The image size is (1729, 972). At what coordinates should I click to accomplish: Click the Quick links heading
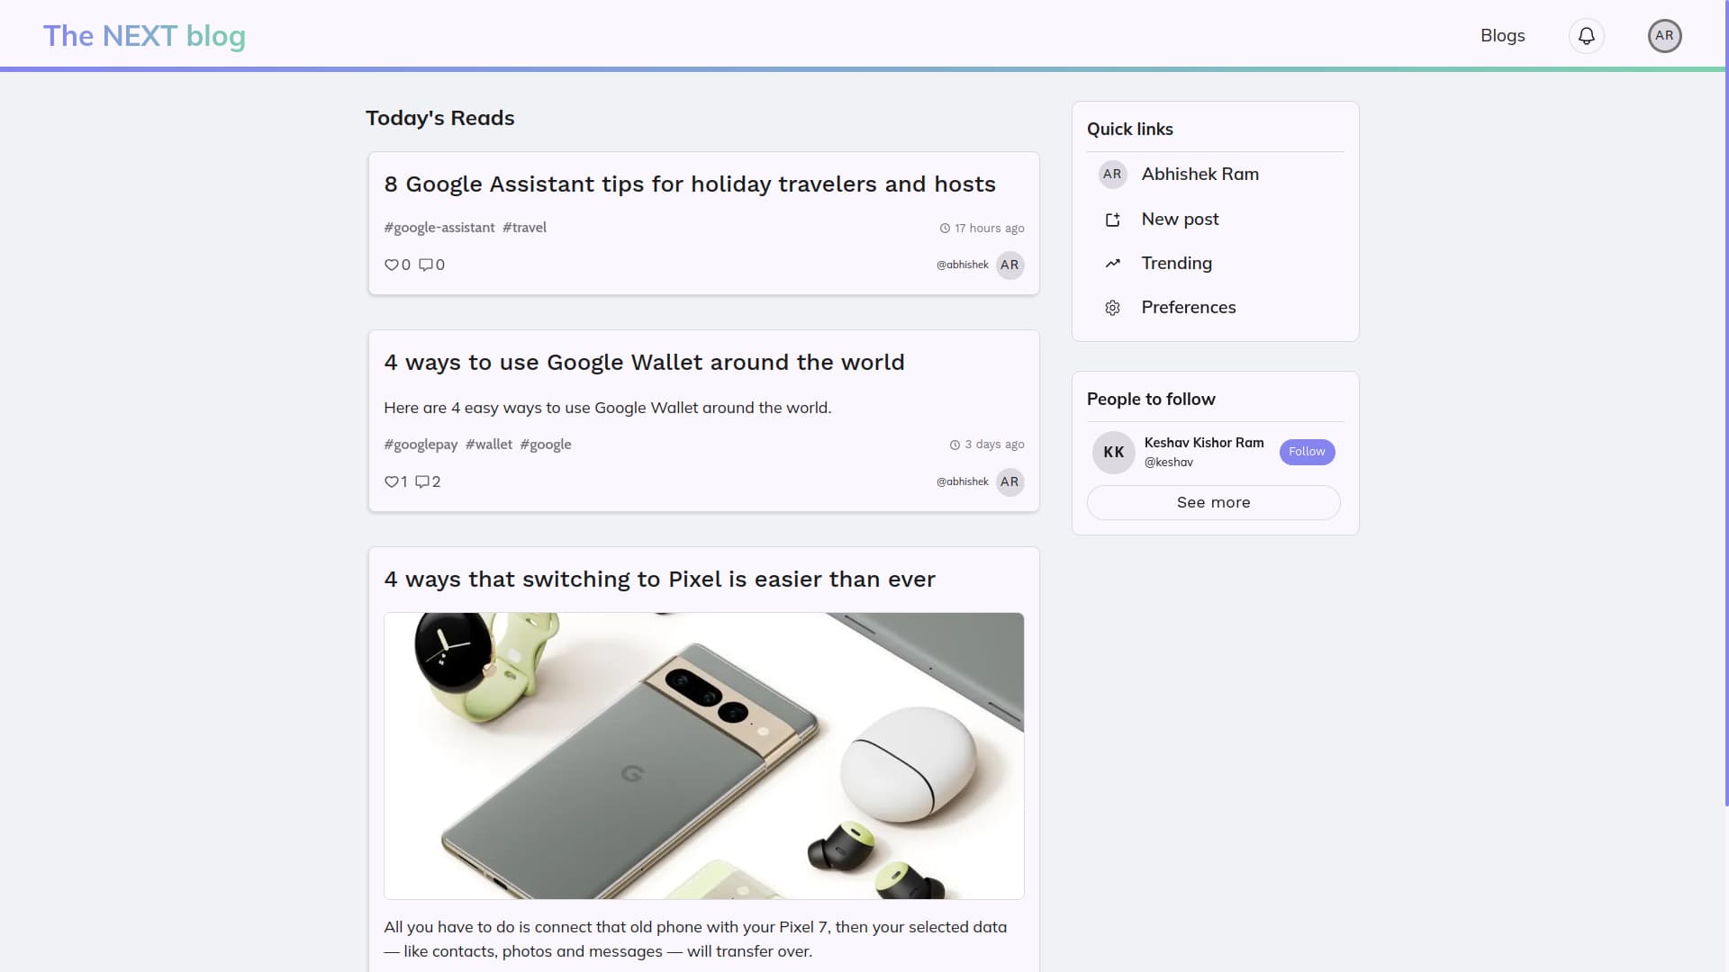point(1129,130)
